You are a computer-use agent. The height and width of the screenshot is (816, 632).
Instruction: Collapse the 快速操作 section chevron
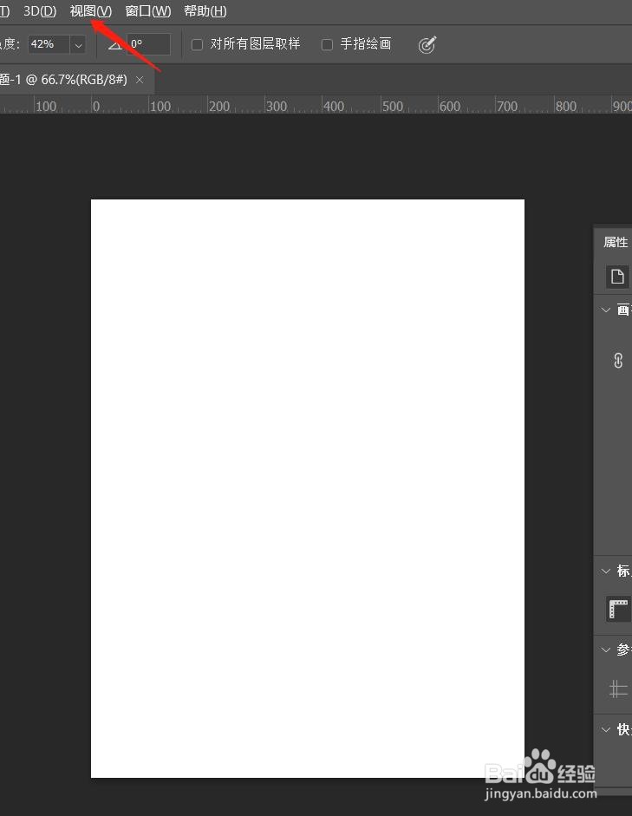pyautogui.click(x=605, y=729)
